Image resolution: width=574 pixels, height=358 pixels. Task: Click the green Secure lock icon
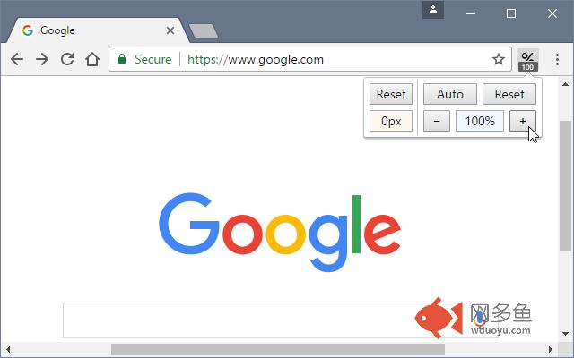tap(122, 59)
